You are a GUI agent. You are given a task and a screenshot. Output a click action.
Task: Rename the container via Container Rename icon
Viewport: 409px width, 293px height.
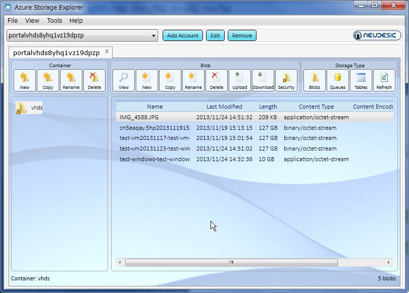[71, 80]
